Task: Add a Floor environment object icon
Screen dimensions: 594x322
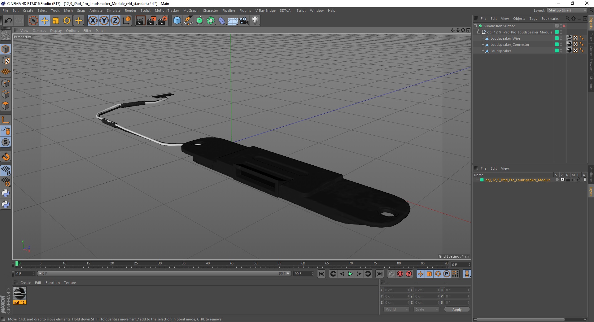Action: point(233,21)
